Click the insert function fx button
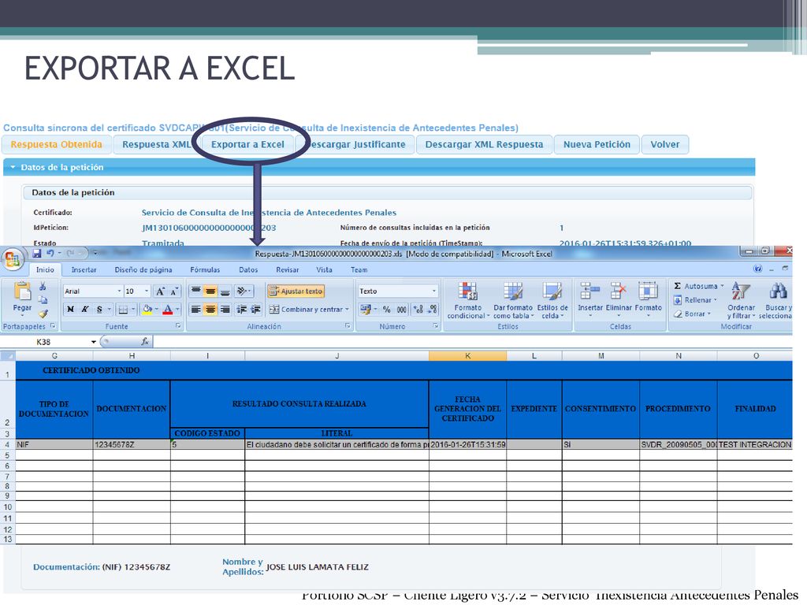The width and height of the screenshot is (807, 605). tap(145, 342)
